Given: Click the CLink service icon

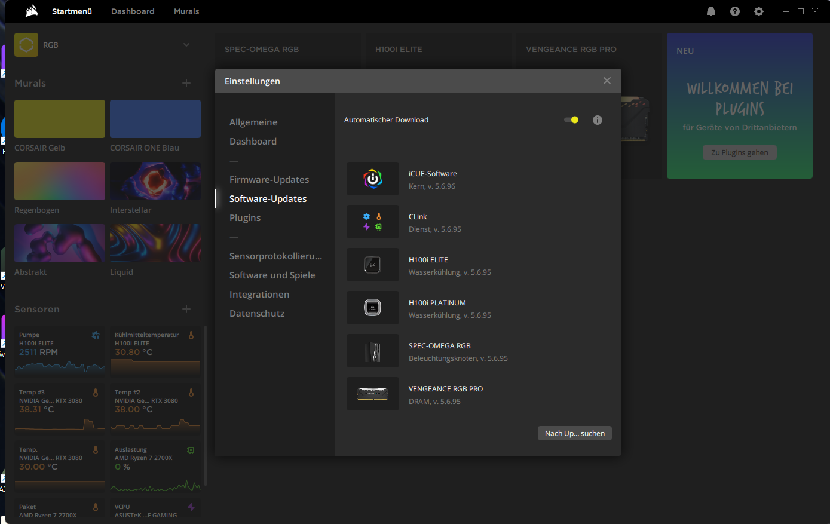Looking at the screenshot, I should [373, 222].
